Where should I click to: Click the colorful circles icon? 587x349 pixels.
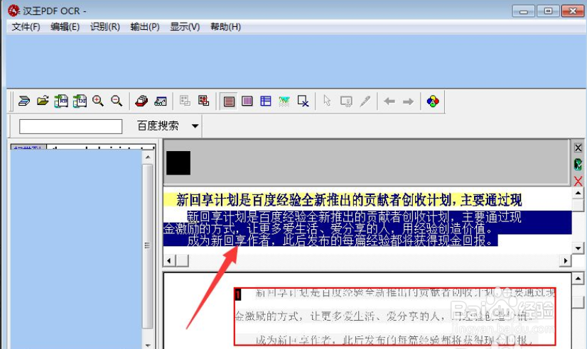433,101
